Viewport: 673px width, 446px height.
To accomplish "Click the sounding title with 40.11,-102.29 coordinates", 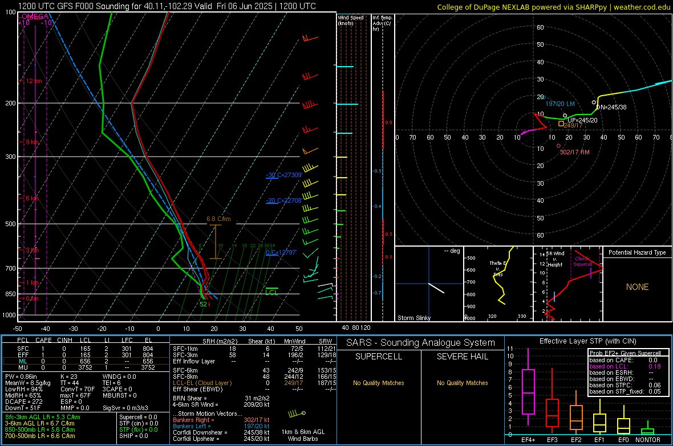I will [167, 6].
